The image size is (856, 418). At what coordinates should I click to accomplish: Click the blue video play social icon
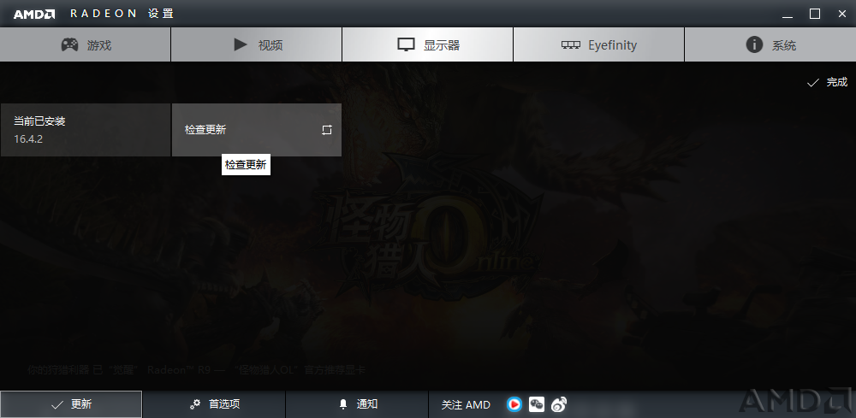point(514,404)
